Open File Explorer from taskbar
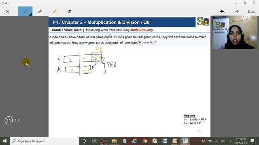Viewport: 259px width, 145px height. (x=114, y=141)
